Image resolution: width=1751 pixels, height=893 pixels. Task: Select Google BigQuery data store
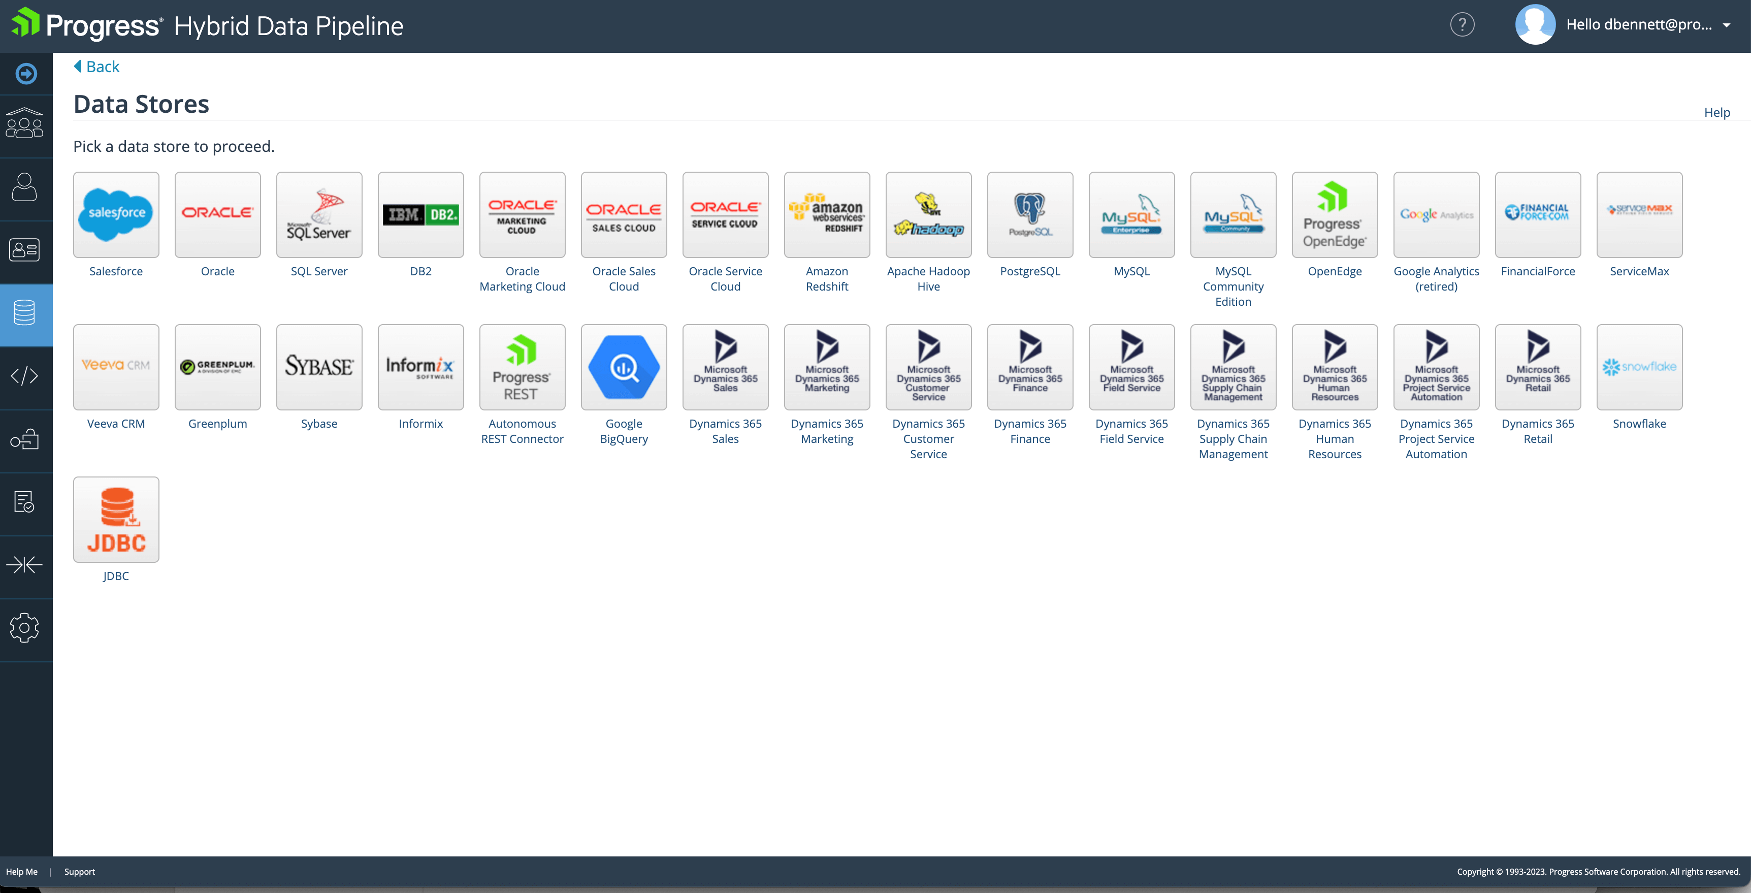[x=623, y=367]
